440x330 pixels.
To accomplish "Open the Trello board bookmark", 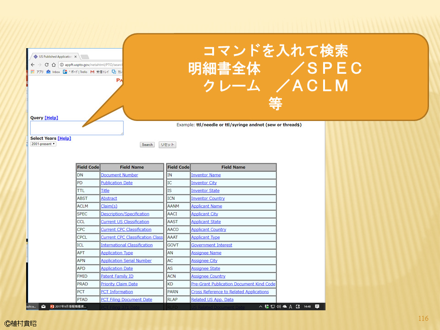I will pyautogui.click(x=75, y=72).
